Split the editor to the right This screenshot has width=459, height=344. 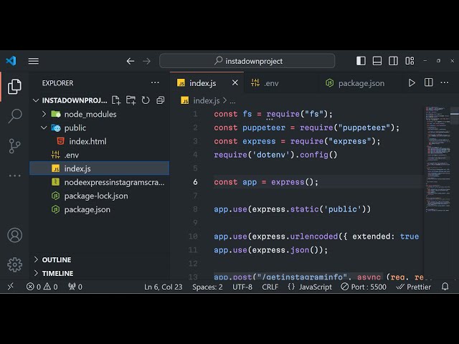coord(427,83)
